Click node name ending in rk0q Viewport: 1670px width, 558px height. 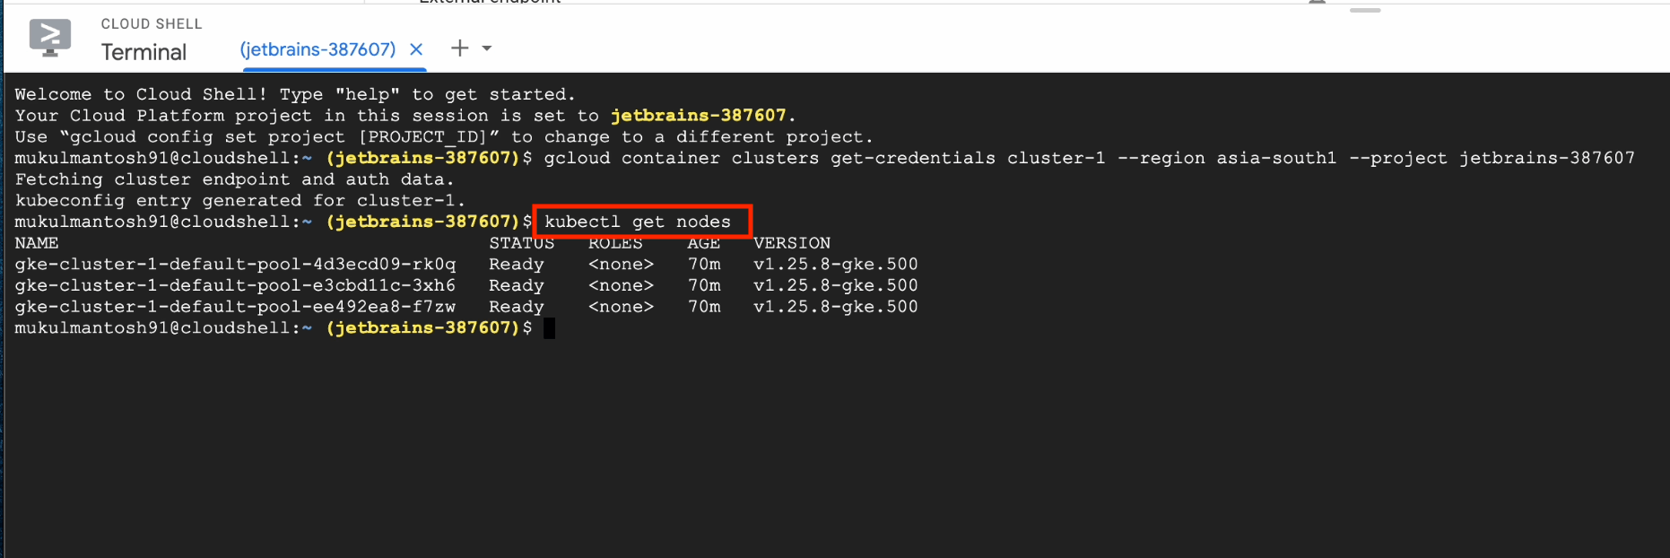point(235,265)
